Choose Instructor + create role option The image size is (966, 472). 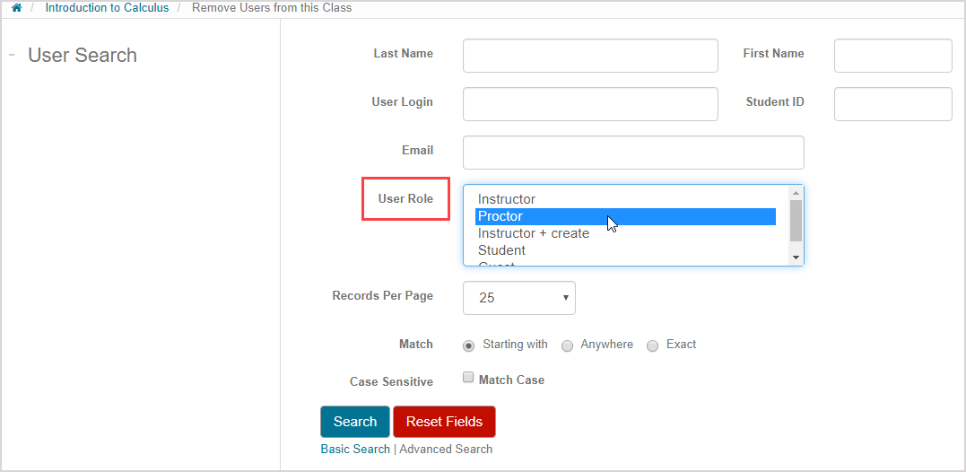(x=534, y=233)
